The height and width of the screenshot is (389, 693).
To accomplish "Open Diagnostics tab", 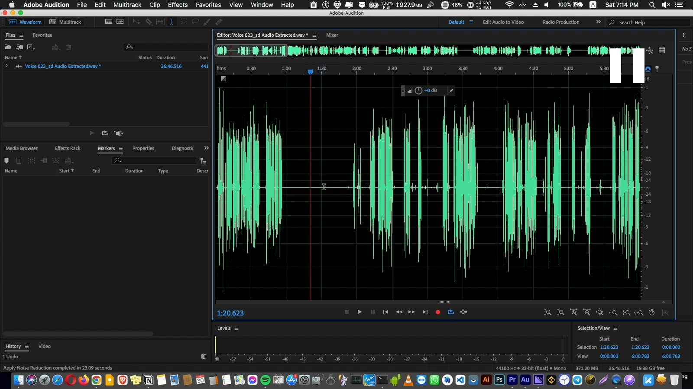I will click(x=183, y=148).
